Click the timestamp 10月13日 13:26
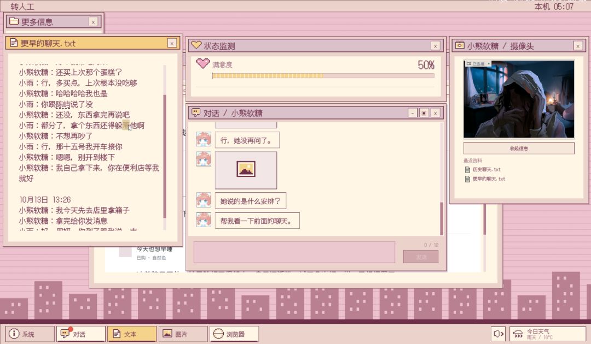Viewport: 591px width, 344px height. coord(45,200)
